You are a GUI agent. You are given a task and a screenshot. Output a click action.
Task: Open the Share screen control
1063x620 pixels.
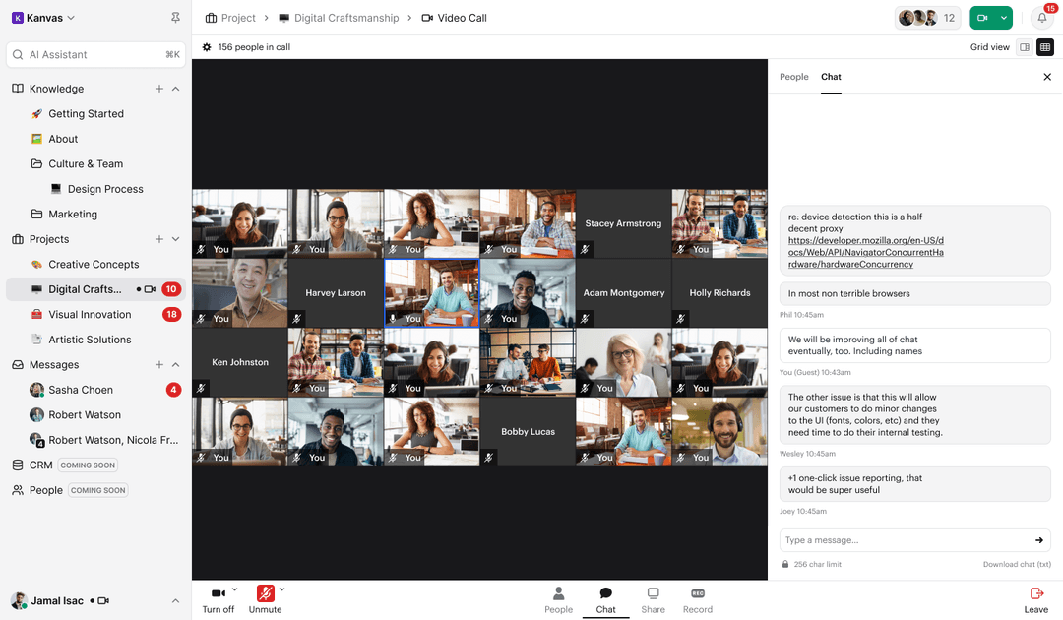point(653,598)
